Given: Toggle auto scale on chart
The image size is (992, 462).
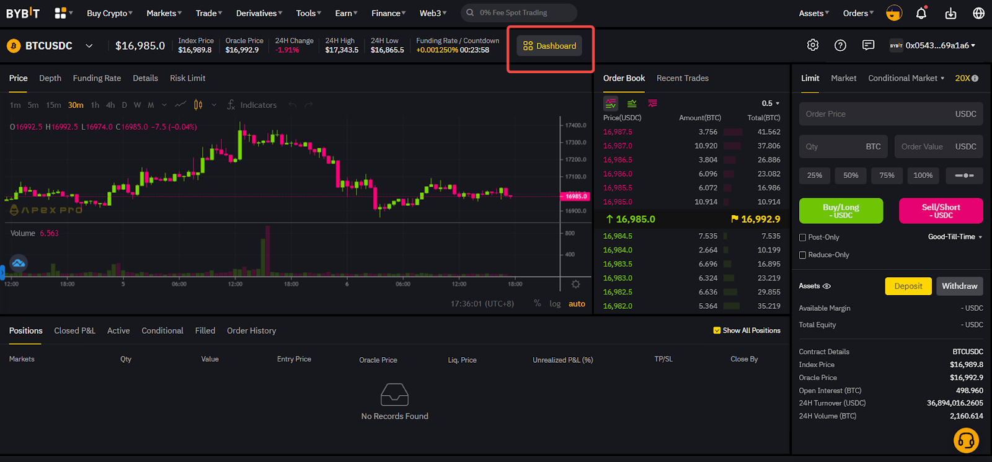Looking at the screenshot, I should [577, 304].
